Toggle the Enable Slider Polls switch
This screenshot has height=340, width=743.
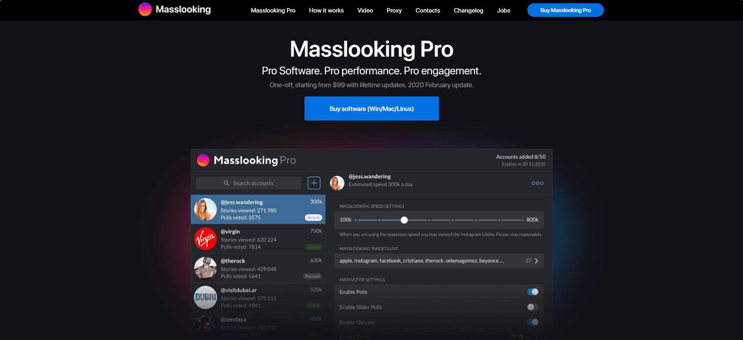533,307
